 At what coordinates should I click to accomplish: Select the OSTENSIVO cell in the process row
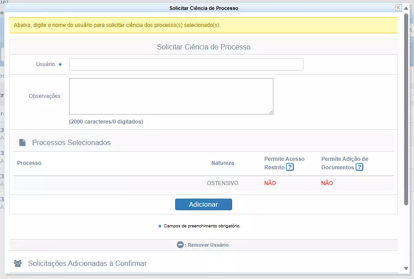coord(223,183)
